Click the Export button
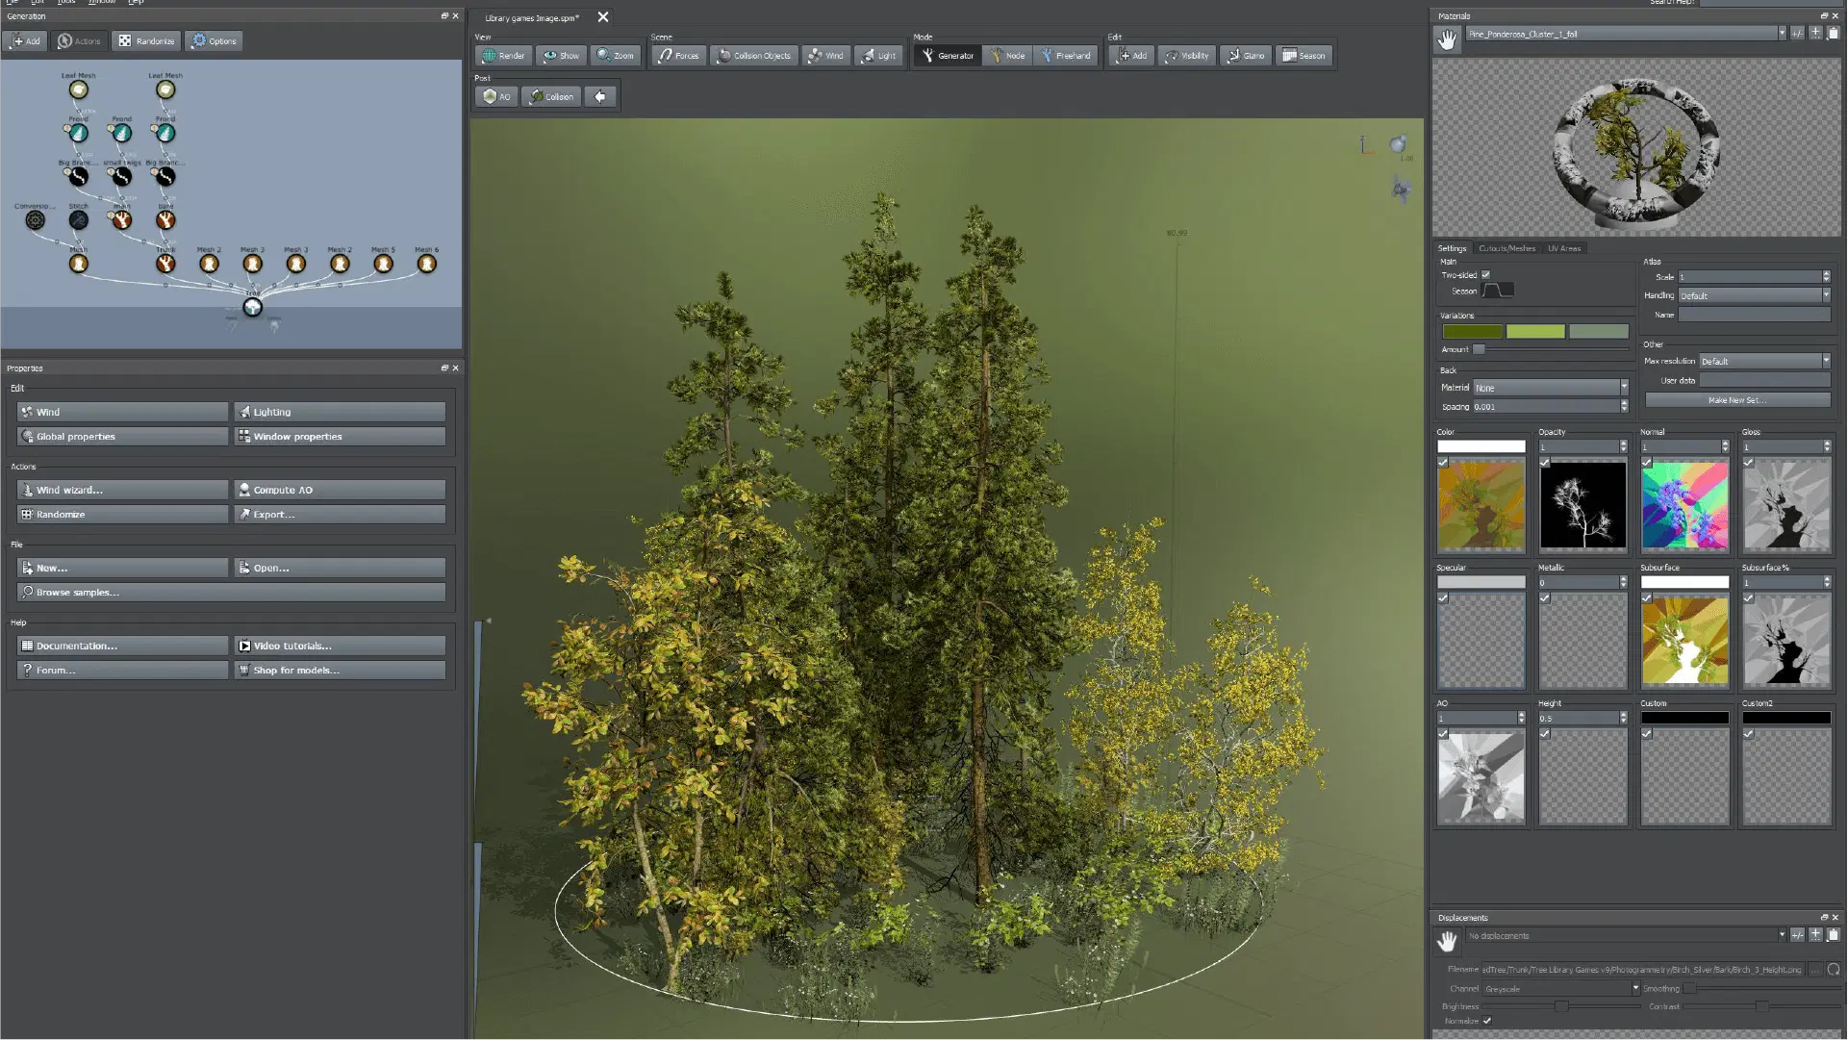The width and height of the screenshot is (1848, 1040). [x=341, y=515]
